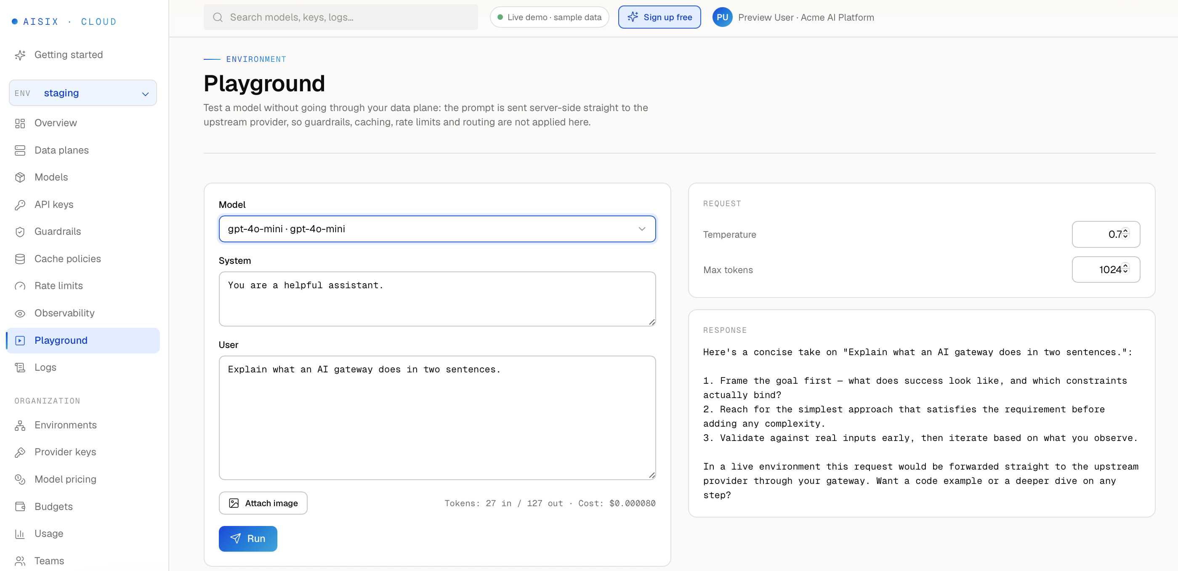This screenshot has height=571, width=1178.
Task: Click Preview User Acme AI Platform
Action: click(x=806, y=17)
